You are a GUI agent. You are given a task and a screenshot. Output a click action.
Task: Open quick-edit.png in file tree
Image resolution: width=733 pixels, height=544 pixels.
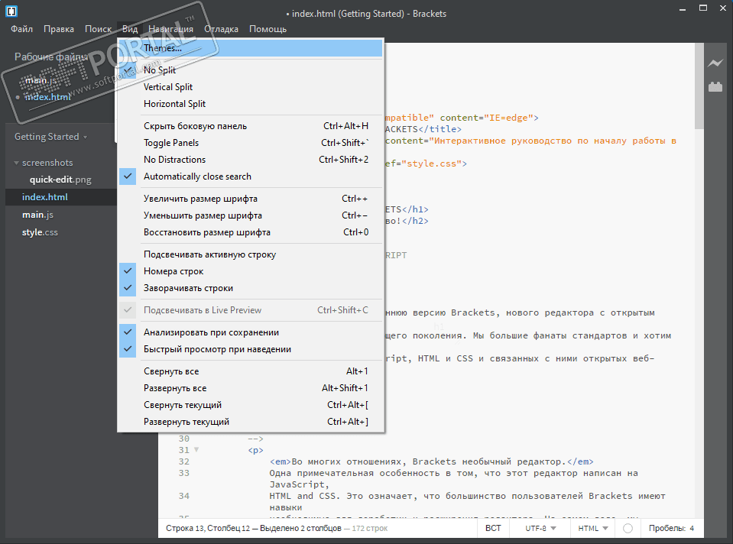(60, 180)
